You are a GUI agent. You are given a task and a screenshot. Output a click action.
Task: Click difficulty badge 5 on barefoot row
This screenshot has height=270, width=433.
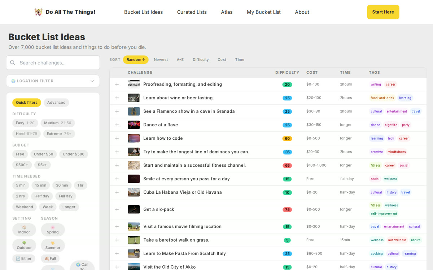287,240
